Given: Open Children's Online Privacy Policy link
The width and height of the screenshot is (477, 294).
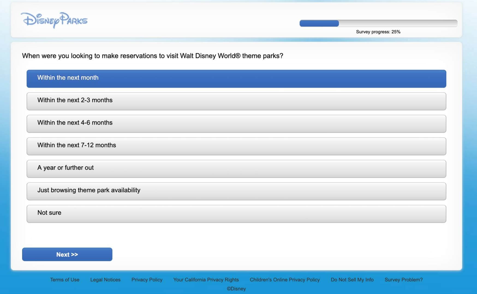Looking at the screenshot, I should click(285, 280).
